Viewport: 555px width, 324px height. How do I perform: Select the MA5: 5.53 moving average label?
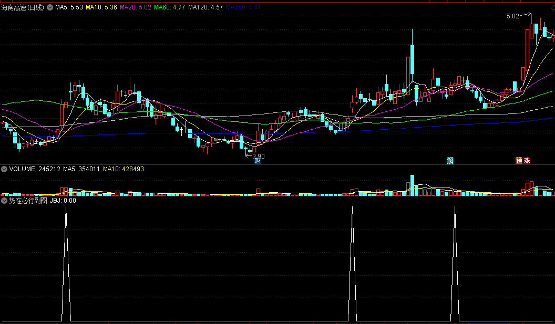(69, 7)
